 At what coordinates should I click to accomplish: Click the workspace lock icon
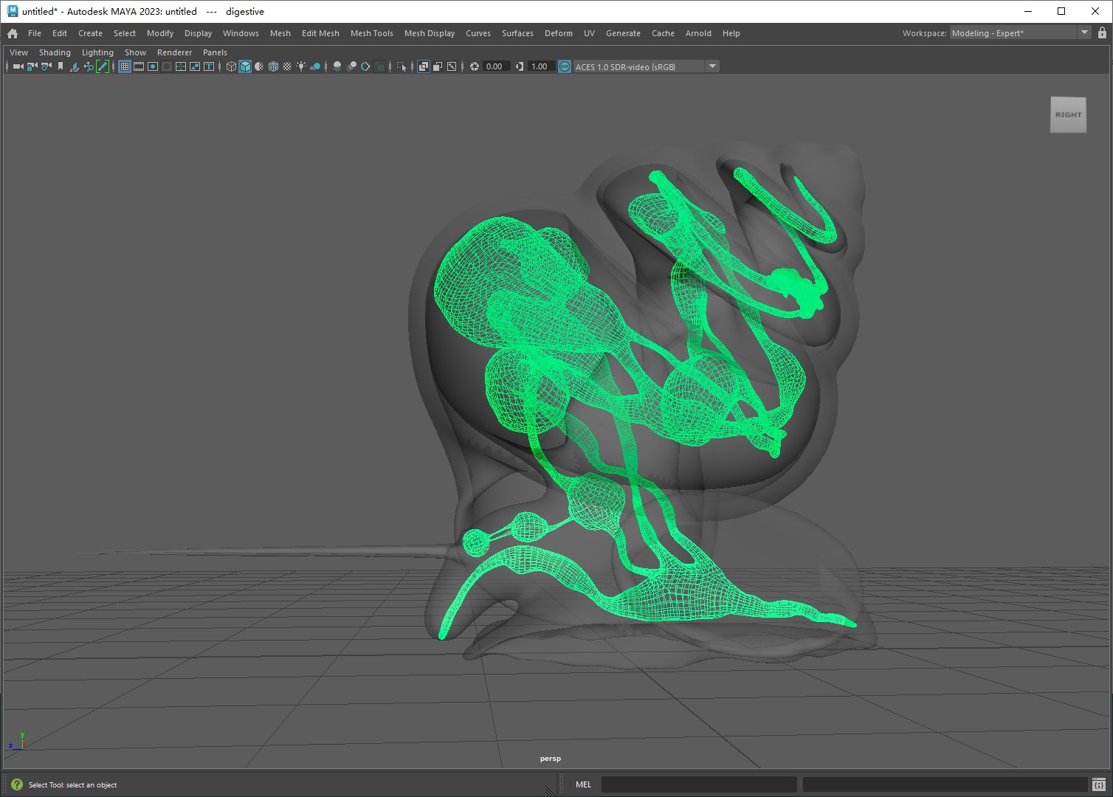point(1102,32)
